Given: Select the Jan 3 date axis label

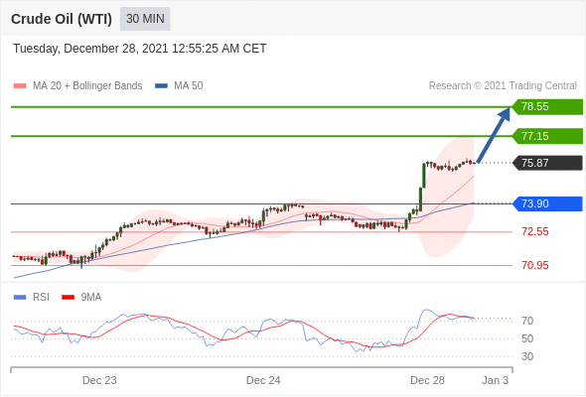Looking at the screenshot, I should pos(496,380).
